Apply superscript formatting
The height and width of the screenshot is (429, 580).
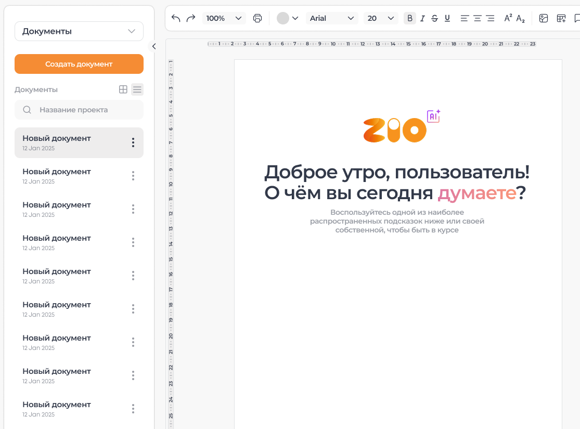coord(507,18)
